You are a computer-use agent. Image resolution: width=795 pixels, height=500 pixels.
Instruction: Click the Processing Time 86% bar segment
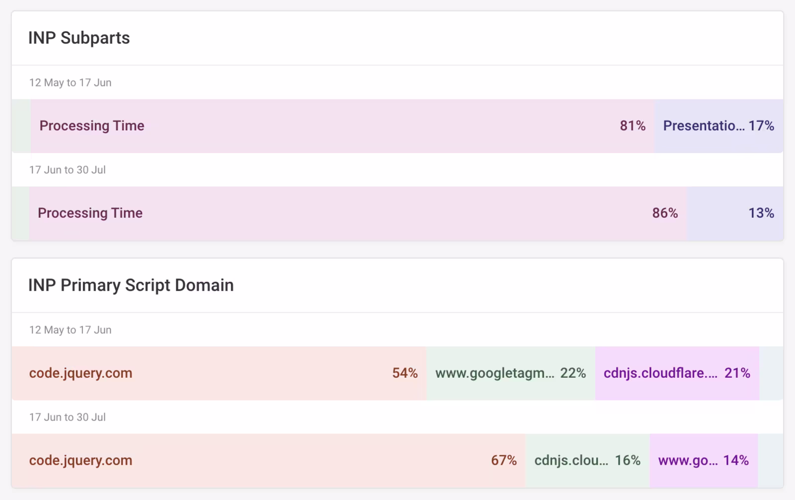pyautogui.click(x=358, y=213)
